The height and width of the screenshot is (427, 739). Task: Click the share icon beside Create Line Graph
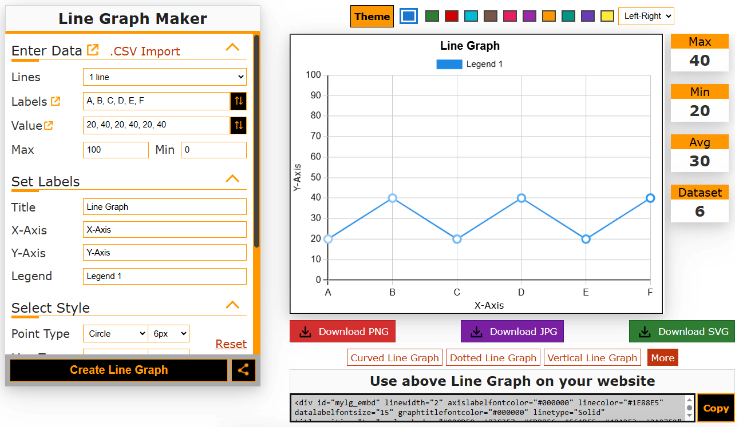[243, 370]
